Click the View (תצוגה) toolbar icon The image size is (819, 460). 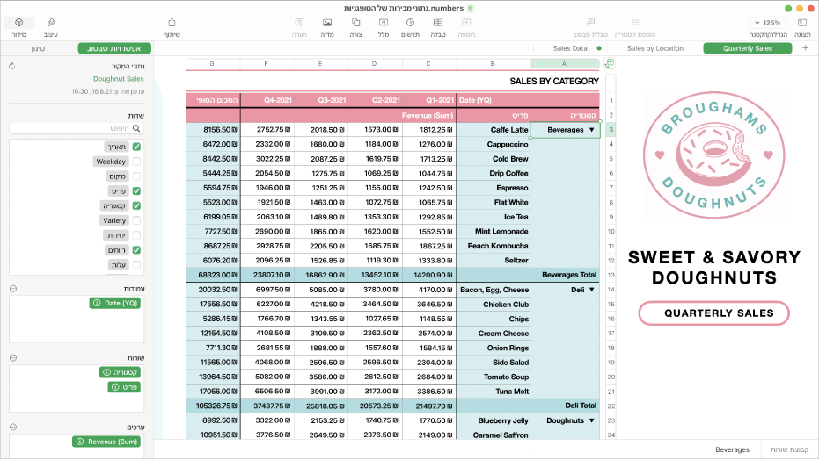802,23
